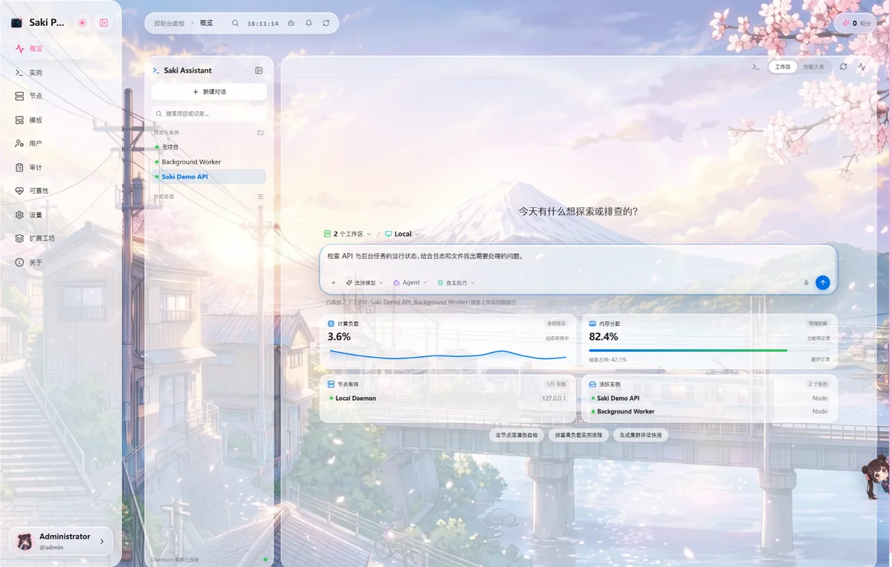Viewport: 892px width, 567px height.
Task: Open Background Worker in active instances
Action: pos(709,412)
